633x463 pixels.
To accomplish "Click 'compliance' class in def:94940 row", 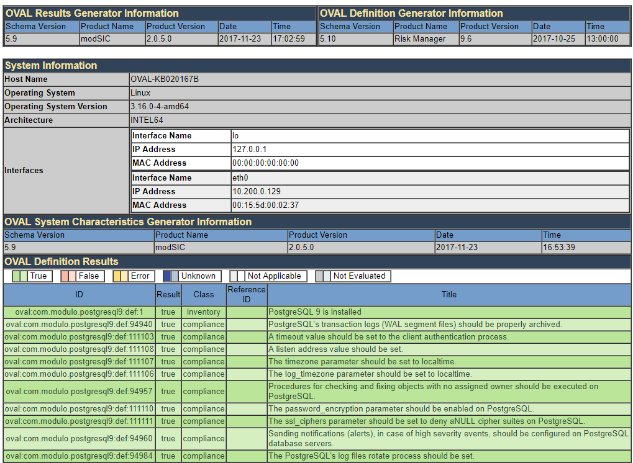I will click(204, 325).
